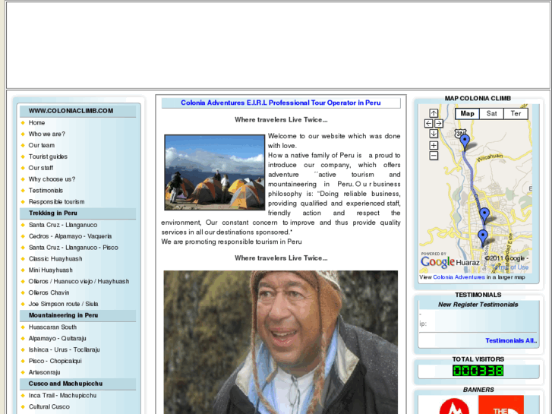Switch map to Ter terrain view
The height and width of the screenshot is (414, 552).
[x=516, y=113]
